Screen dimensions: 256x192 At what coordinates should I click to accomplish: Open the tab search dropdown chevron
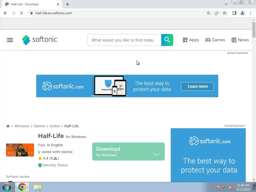226,4
